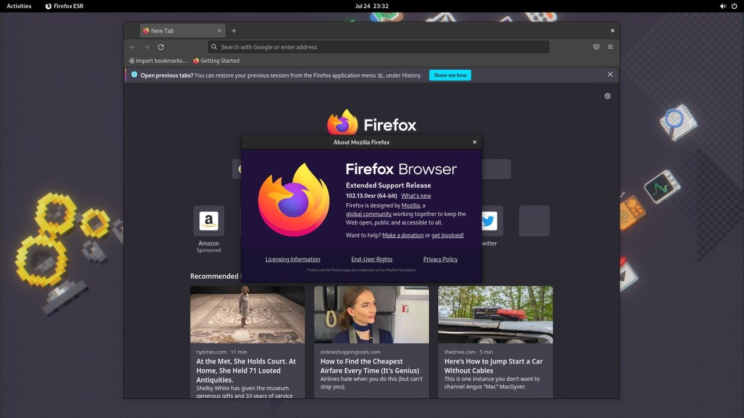Open the power icon system menu
The height and width of the screenshot is (418, 744).
tap(734, 6)
